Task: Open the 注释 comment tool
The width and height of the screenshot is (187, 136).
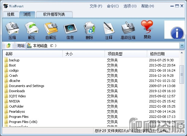Action: coord(109,28)
